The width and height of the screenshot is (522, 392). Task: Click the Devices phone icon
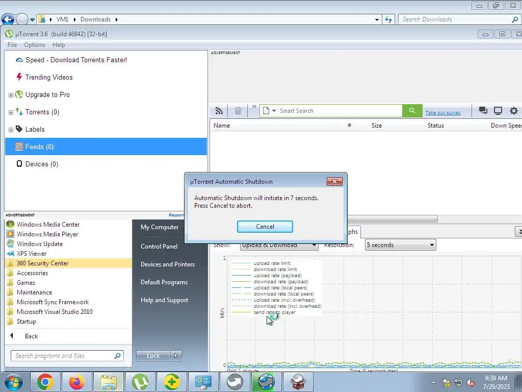(19, 164)
